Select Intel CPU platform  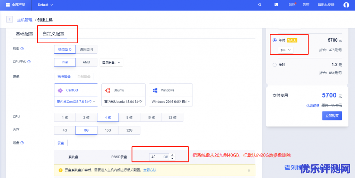coord(65,62)
